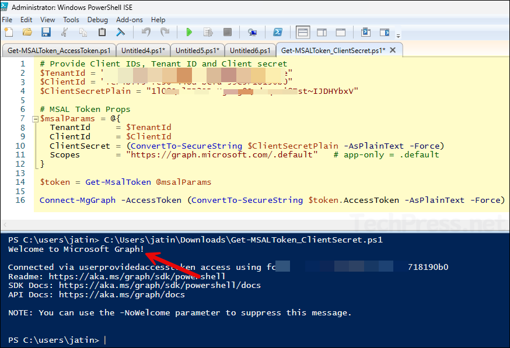The width and height of the screenshot is (510, 348).
Task: Show script pane on the right layout
Action: pos(321,32)
